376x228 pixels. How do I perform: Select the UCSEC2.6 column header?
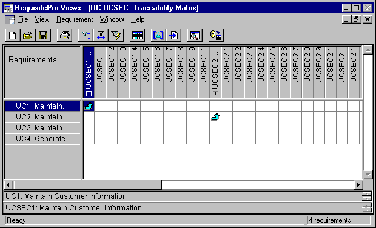284,72
